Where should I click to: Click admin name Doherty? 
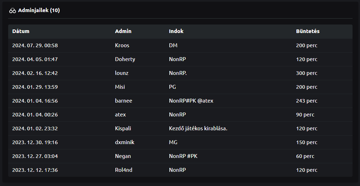click(125, 59)
